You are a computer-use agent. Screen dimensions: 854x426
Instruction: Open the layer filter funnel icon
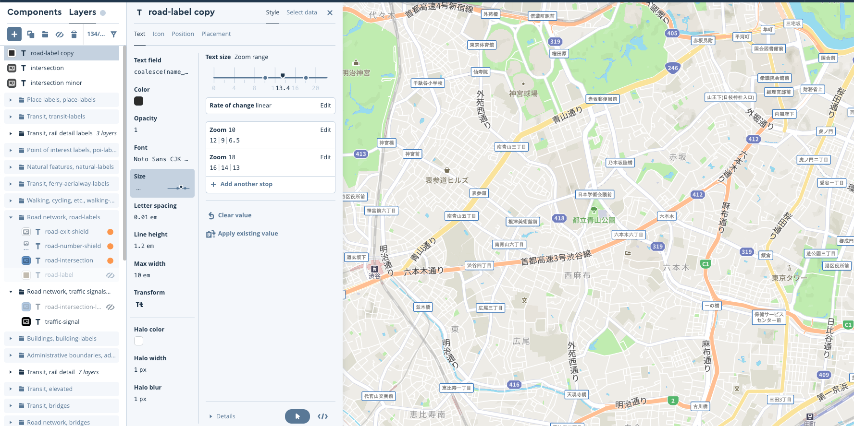[114, 34]
